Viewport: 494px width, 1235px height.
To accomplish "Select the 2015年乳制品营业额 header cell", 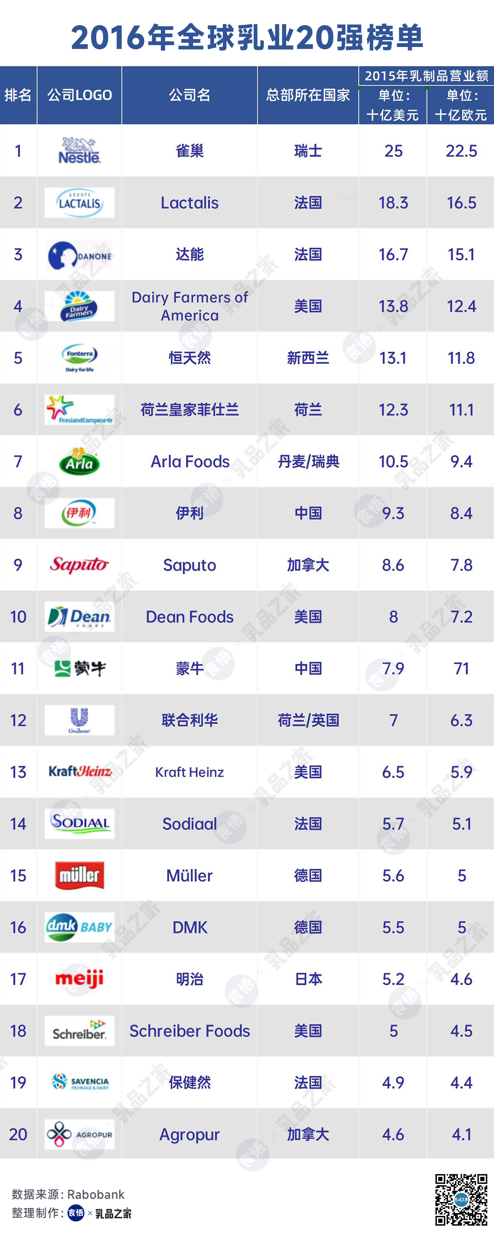I will coord(427,76).
